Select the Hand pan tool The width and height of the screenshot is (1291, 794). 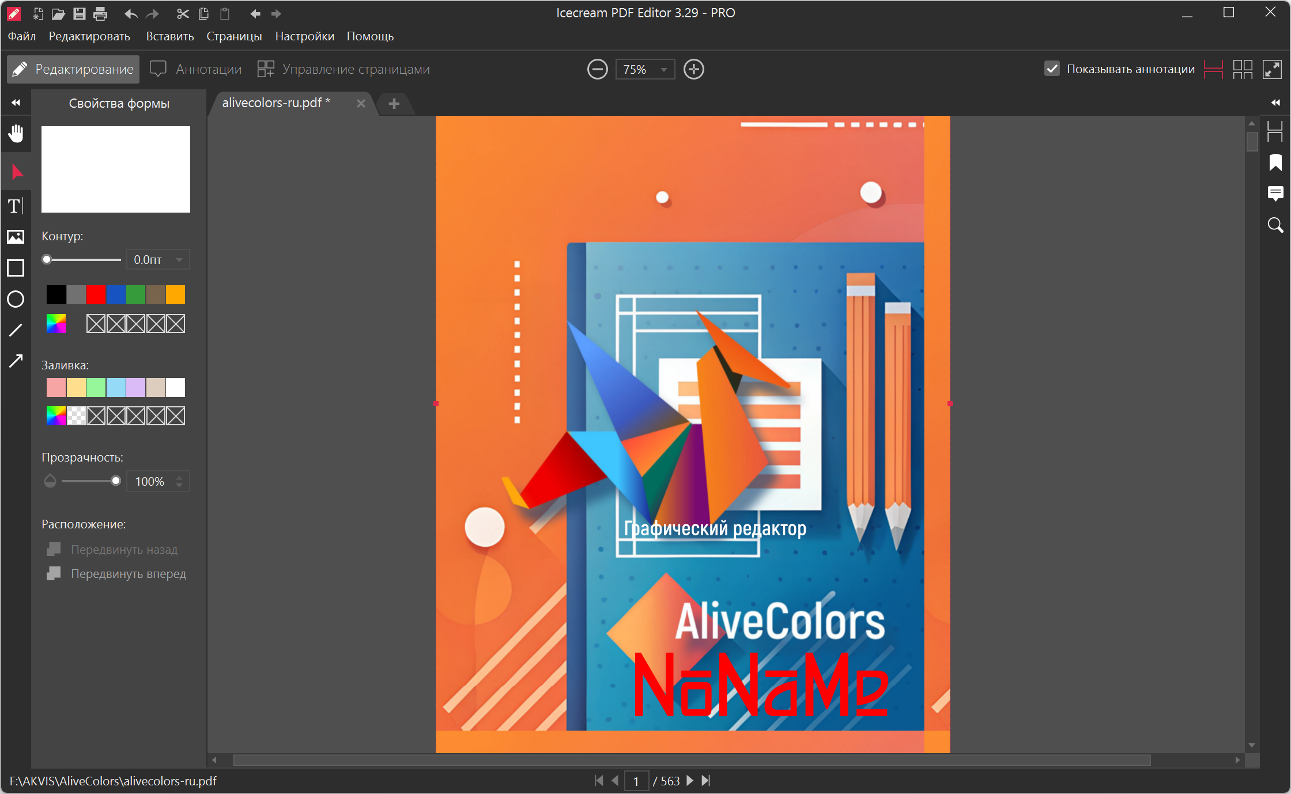coord(16,134)
